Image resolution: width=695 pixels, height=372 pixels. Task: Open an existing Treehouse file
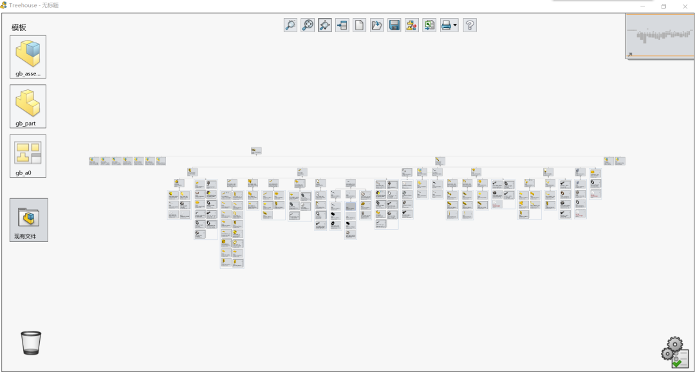tap(376, 25)
